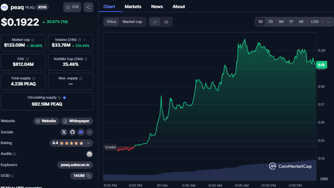Screen dimensions: 334x188
Task: Enable LOG scale on chart
Action: (315, 22)
